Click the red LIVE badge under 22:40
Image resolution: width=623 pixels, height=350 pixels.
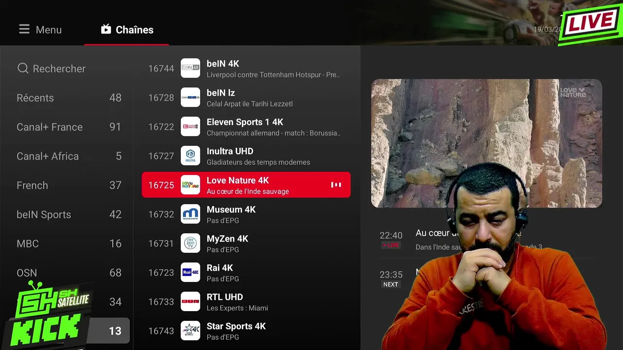391,245
